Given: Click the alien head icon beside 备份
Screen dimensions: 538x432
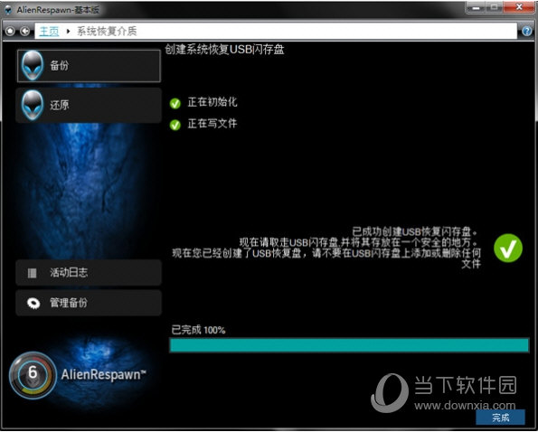Looking at the screenshot, I should [33, 65].
